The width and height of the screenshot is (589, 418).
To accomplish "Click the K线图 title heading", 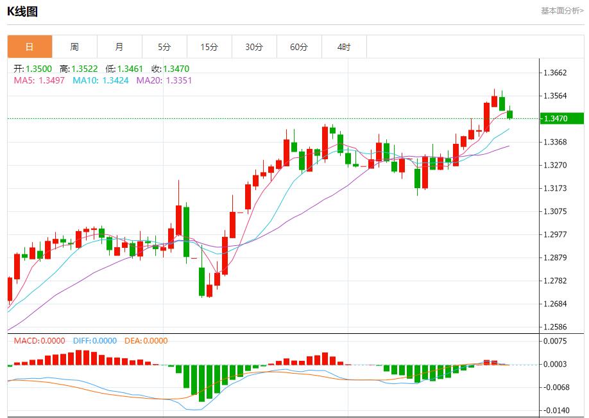I will 22,12.
